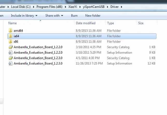Go to Program Files (x86) breadcrumb
This screenshot has height=115, width=167.
click(50, 7)
